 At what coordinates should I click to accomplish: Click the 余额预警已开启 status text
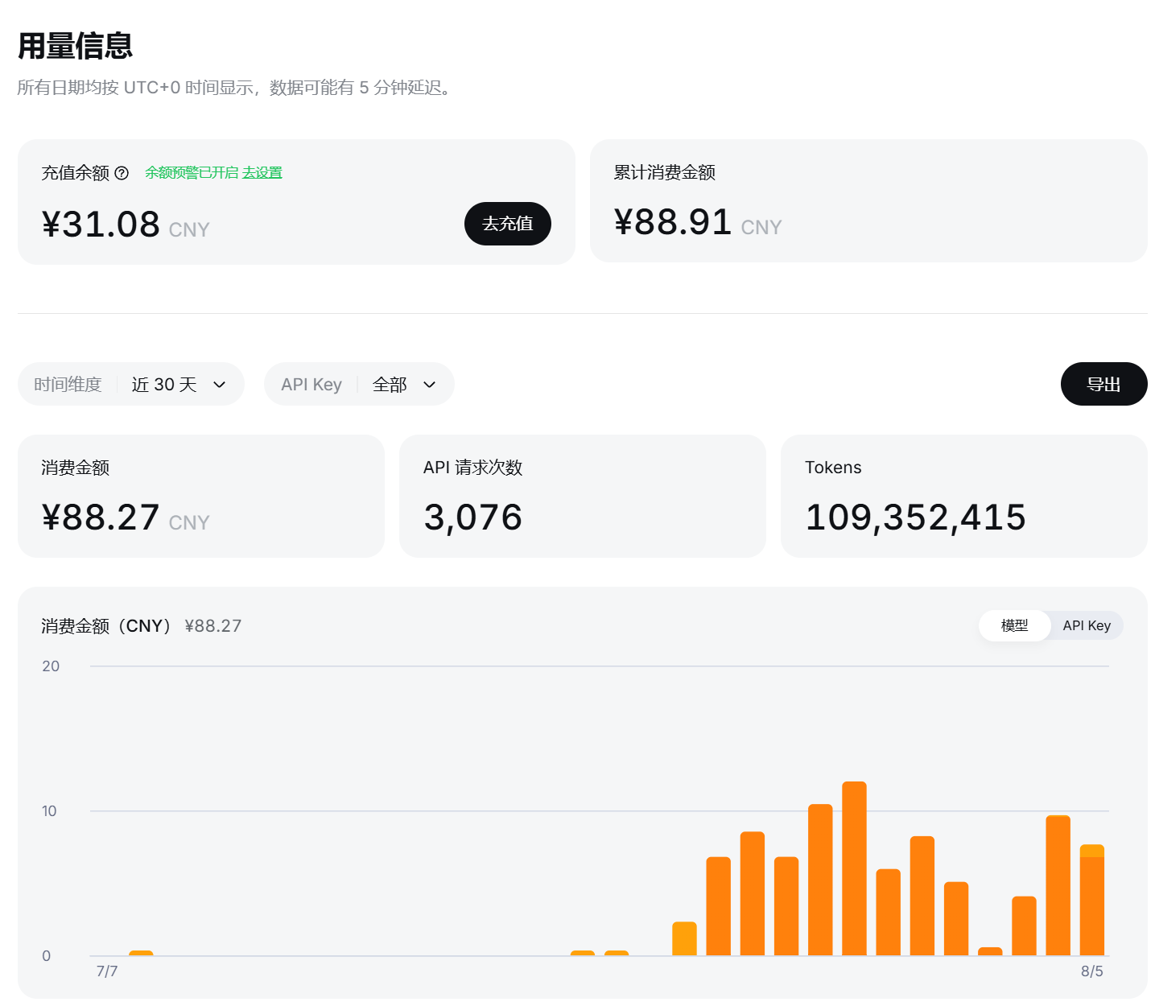(192, 173)
